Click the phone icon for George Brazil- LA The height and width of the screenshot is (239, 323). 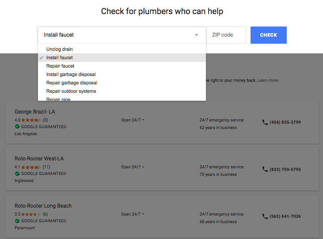click(265, 122)
